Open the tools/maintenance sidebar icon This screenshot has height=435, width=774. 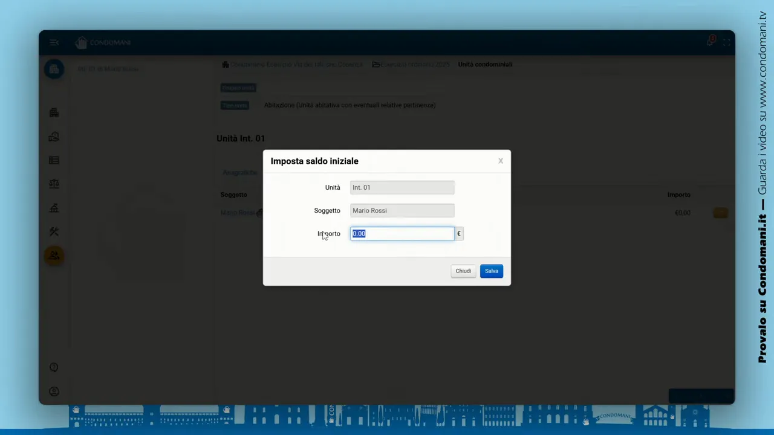point(54,232)
